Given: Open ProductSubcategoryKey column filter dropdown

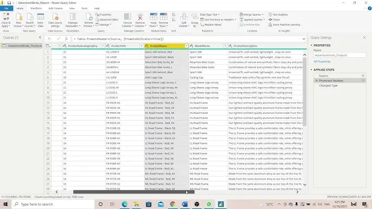Looking at the screenshot, I should point(102,45).
